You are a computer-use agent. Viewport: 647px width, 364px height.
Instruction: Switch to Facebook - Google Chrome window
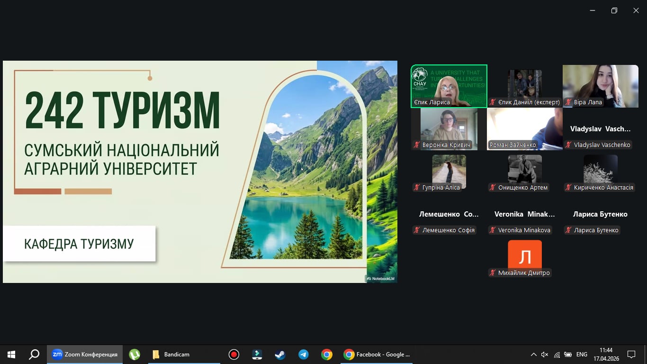coord(377,355)
